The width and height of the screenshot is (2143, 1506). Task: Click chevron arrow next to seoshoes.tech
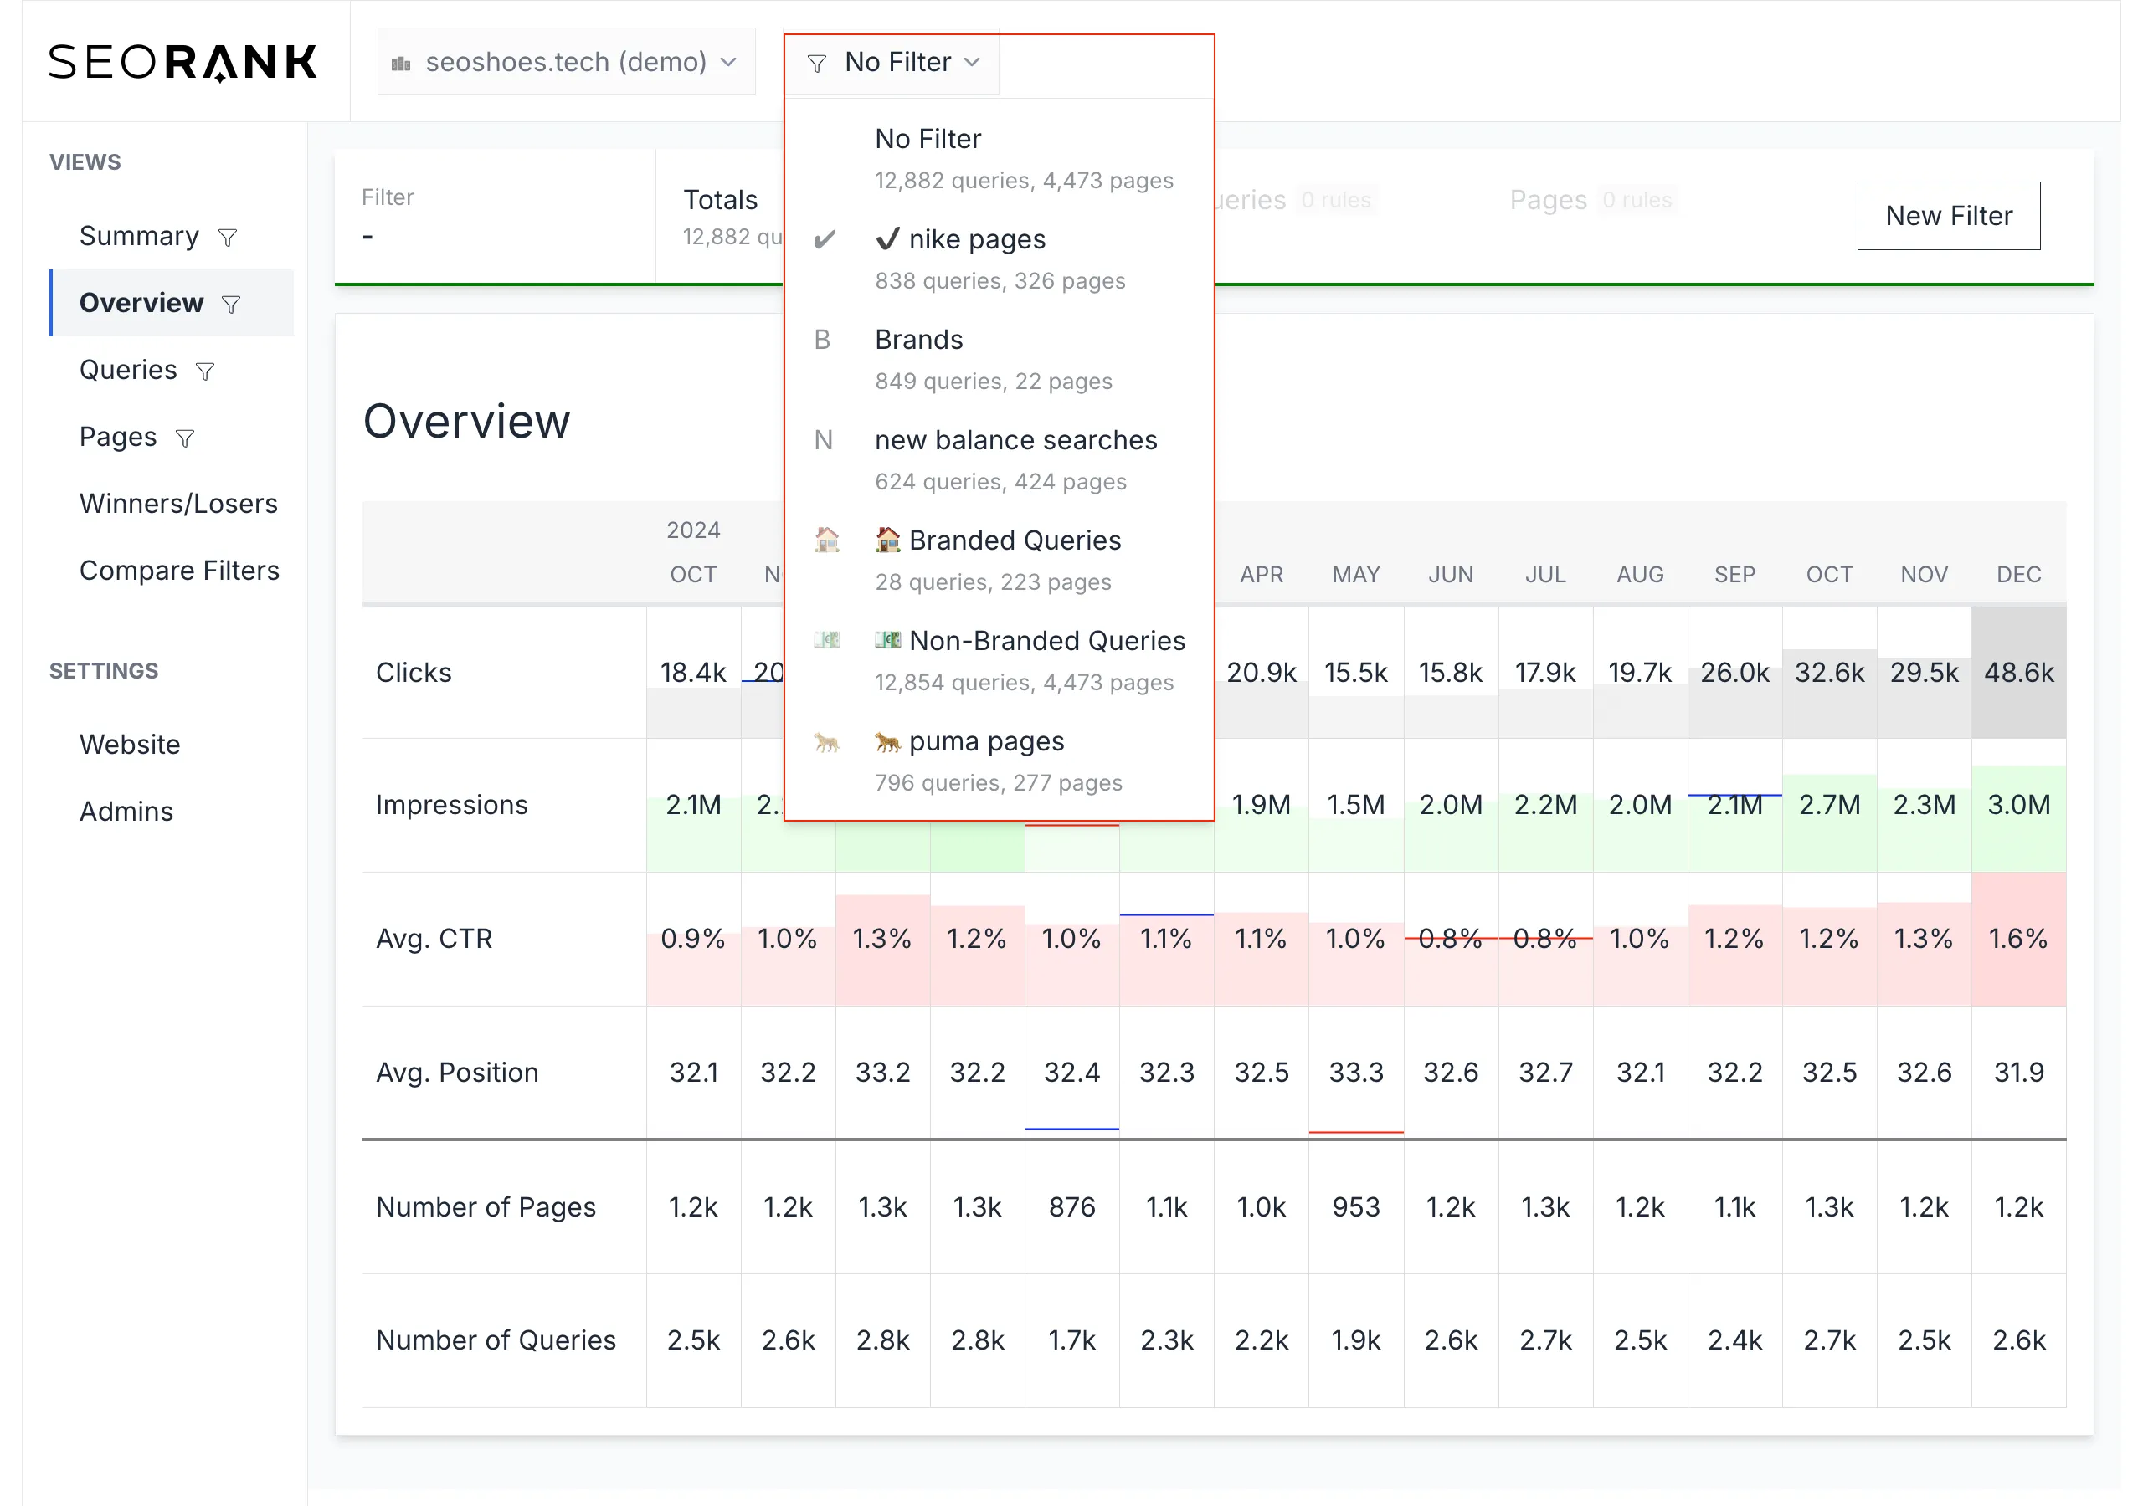(729, 63)
